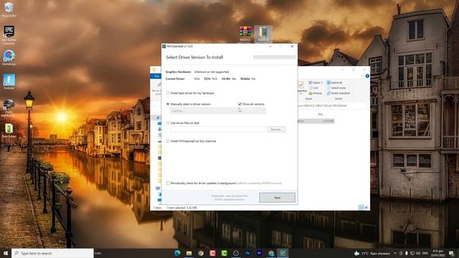Switch to the NVCleanstall taskbar icon
459x258 pixels.
(283, 253)
